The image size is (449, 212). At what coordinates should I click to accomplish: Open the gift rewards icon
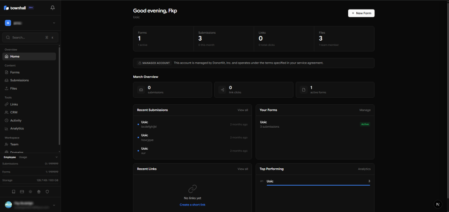39,192
